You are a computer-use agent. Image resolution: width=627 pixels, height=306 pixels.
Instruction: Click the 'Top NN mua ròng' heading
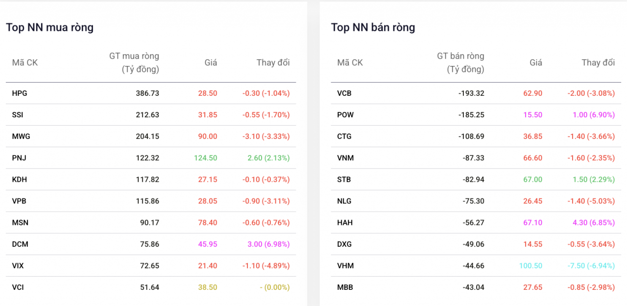pyautogui.click(x=49, y=27)
